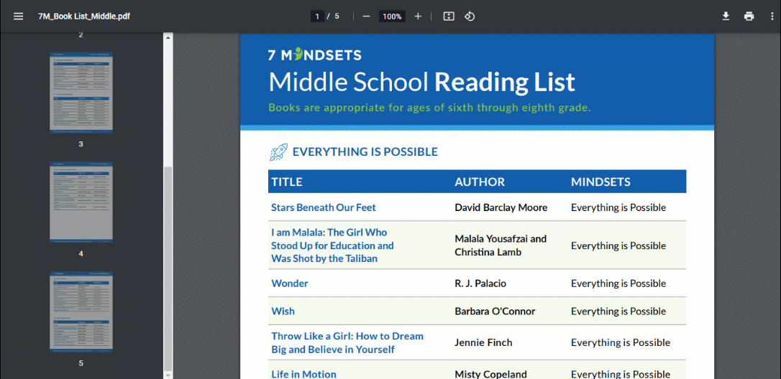Click the EVERYTHING IS POSSIBLE section heading
The height and width of the screenshot is (379, 781).
pyautogui.click(x=365, y=151)
